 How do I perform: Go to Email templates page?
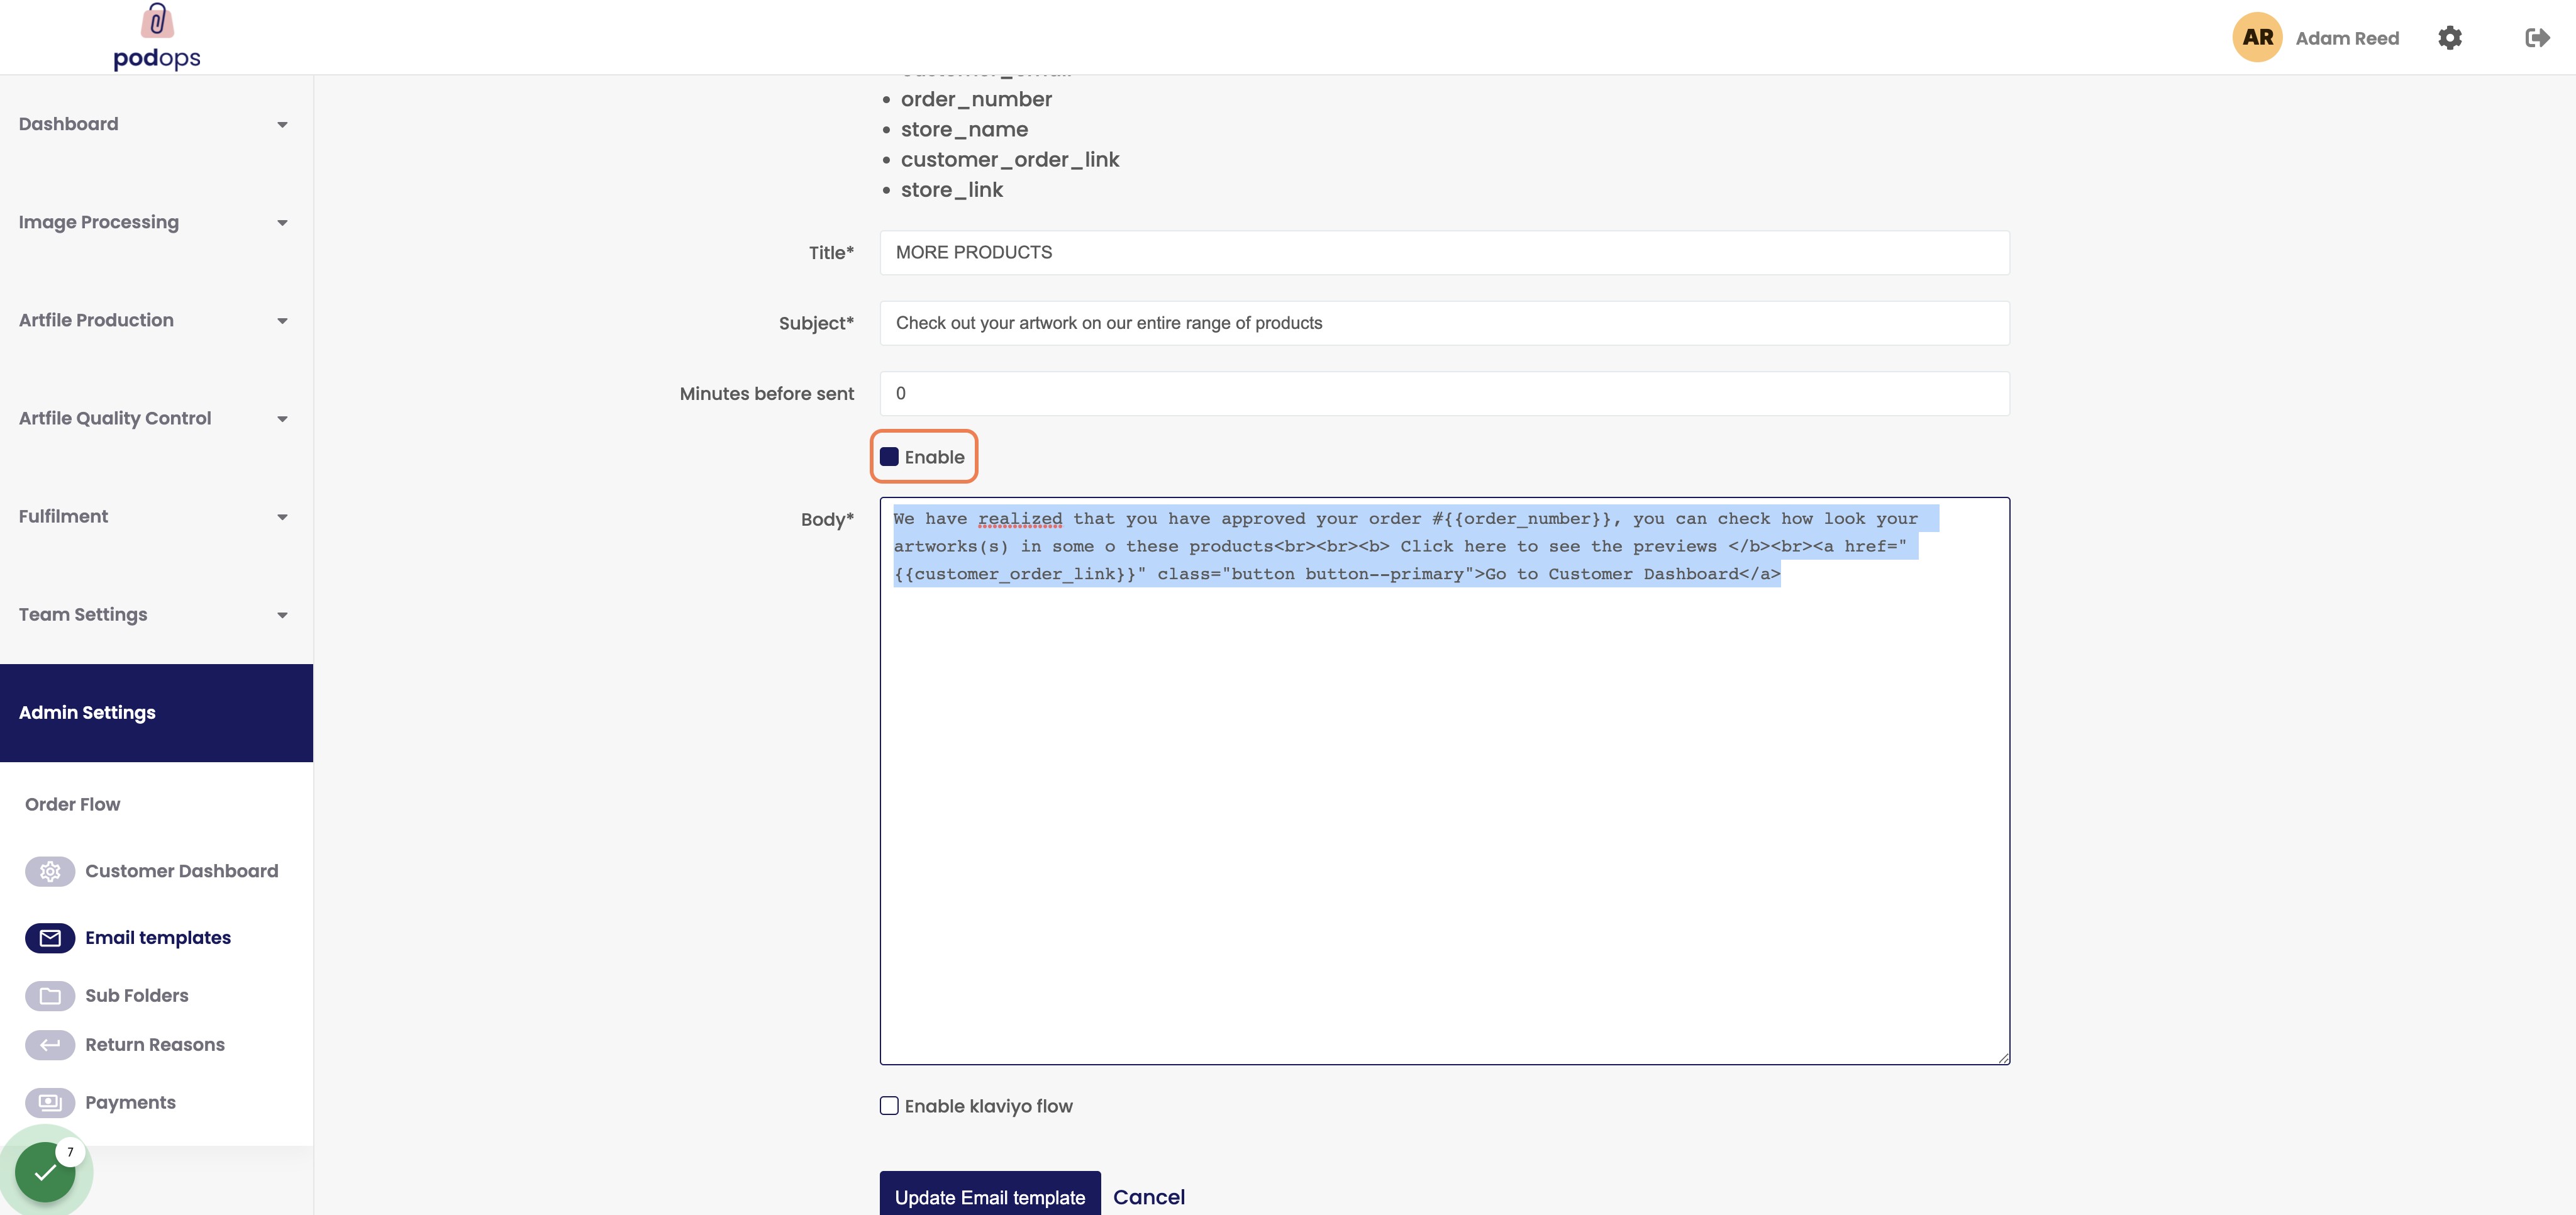(158, 938)
